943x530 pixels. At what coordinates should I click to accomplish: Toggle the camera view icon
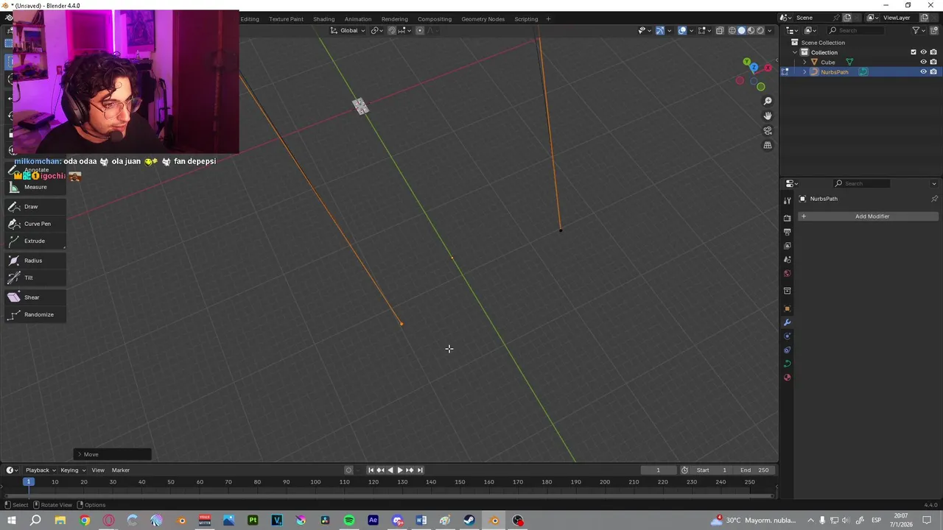tap(768, 130)
